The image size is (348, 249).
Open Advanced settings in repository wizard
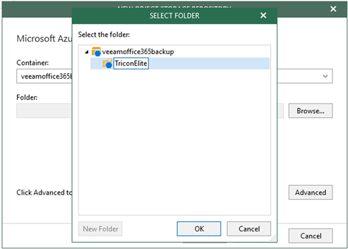(x=310, y=192)
